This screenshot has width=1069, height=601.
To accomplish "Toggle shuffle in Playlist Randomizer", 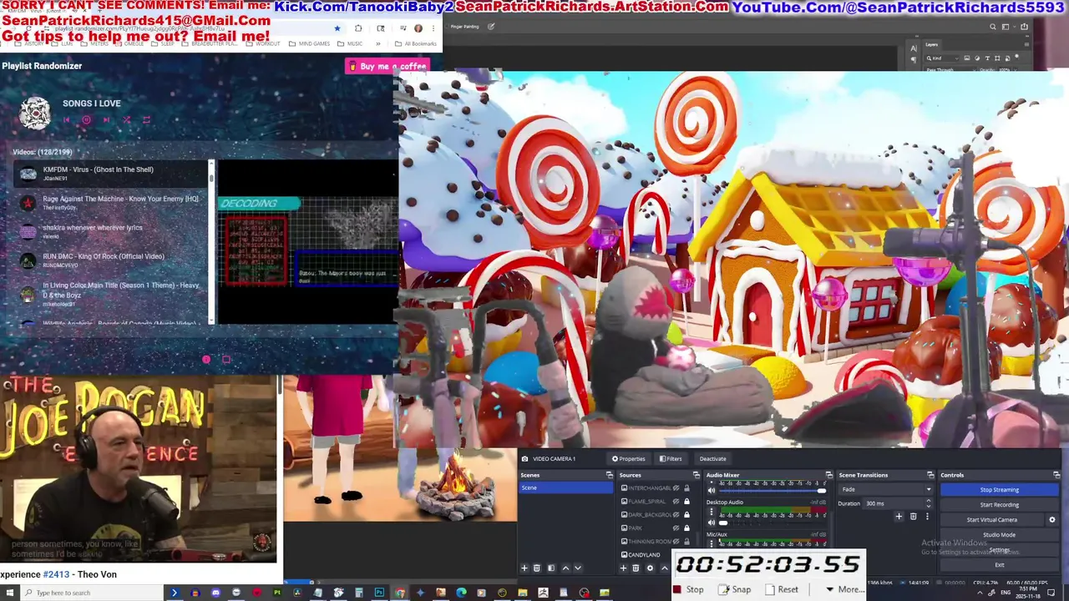I will pos(126,120).
